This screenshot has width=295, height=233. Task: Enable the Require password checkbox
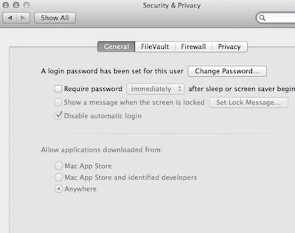(58, 89)
